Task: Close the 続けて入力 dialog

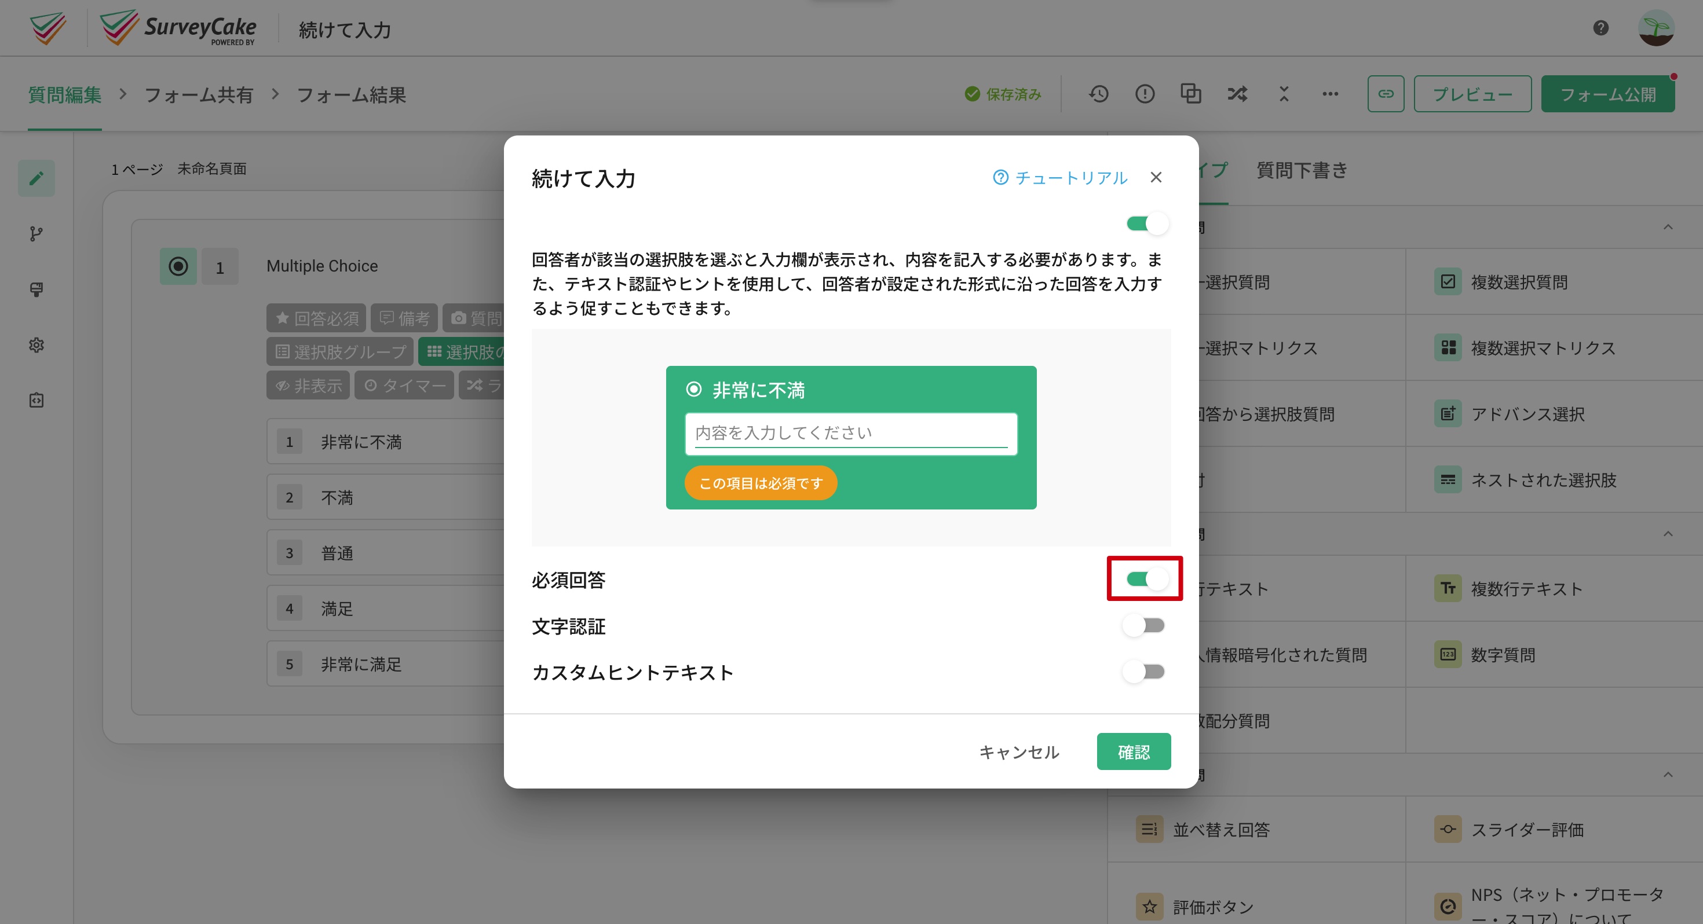Action: (x=1156, y=177)
